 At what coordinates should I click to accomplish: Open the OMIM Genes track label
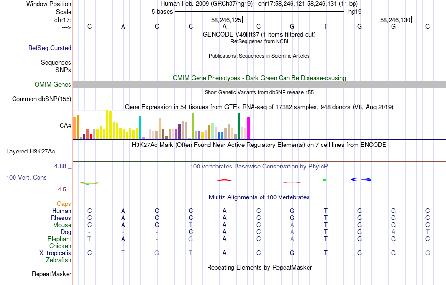53,85
